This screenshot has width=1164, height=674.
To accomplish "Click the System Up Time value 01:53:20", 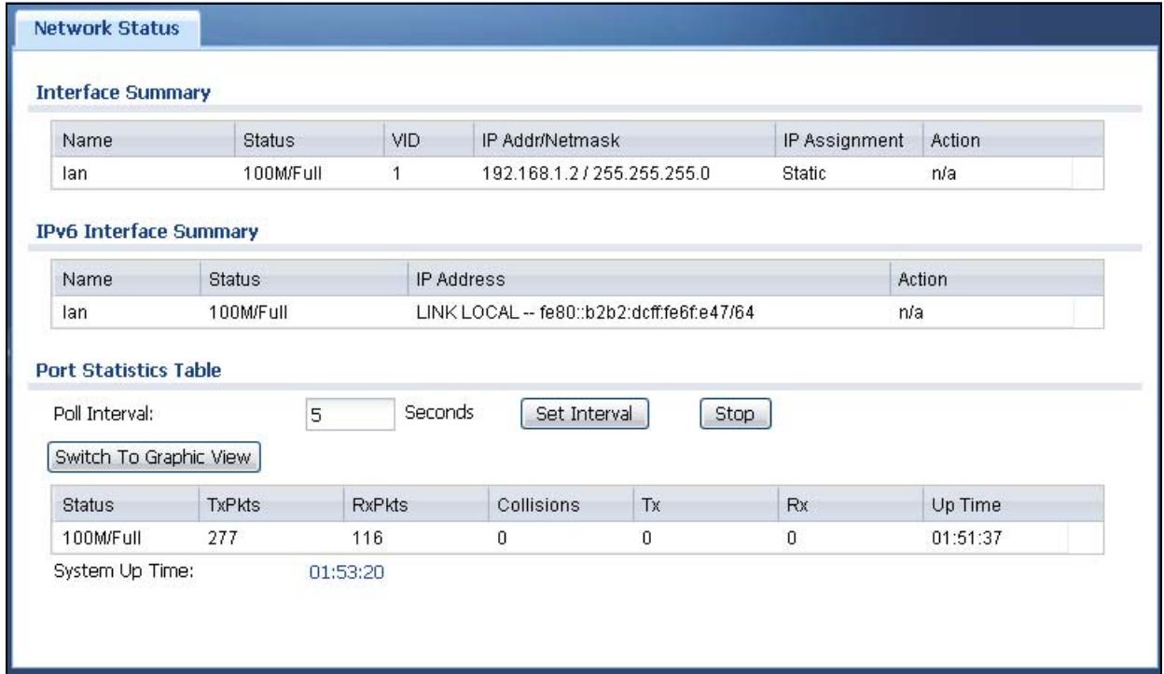I will pos(347,572).
